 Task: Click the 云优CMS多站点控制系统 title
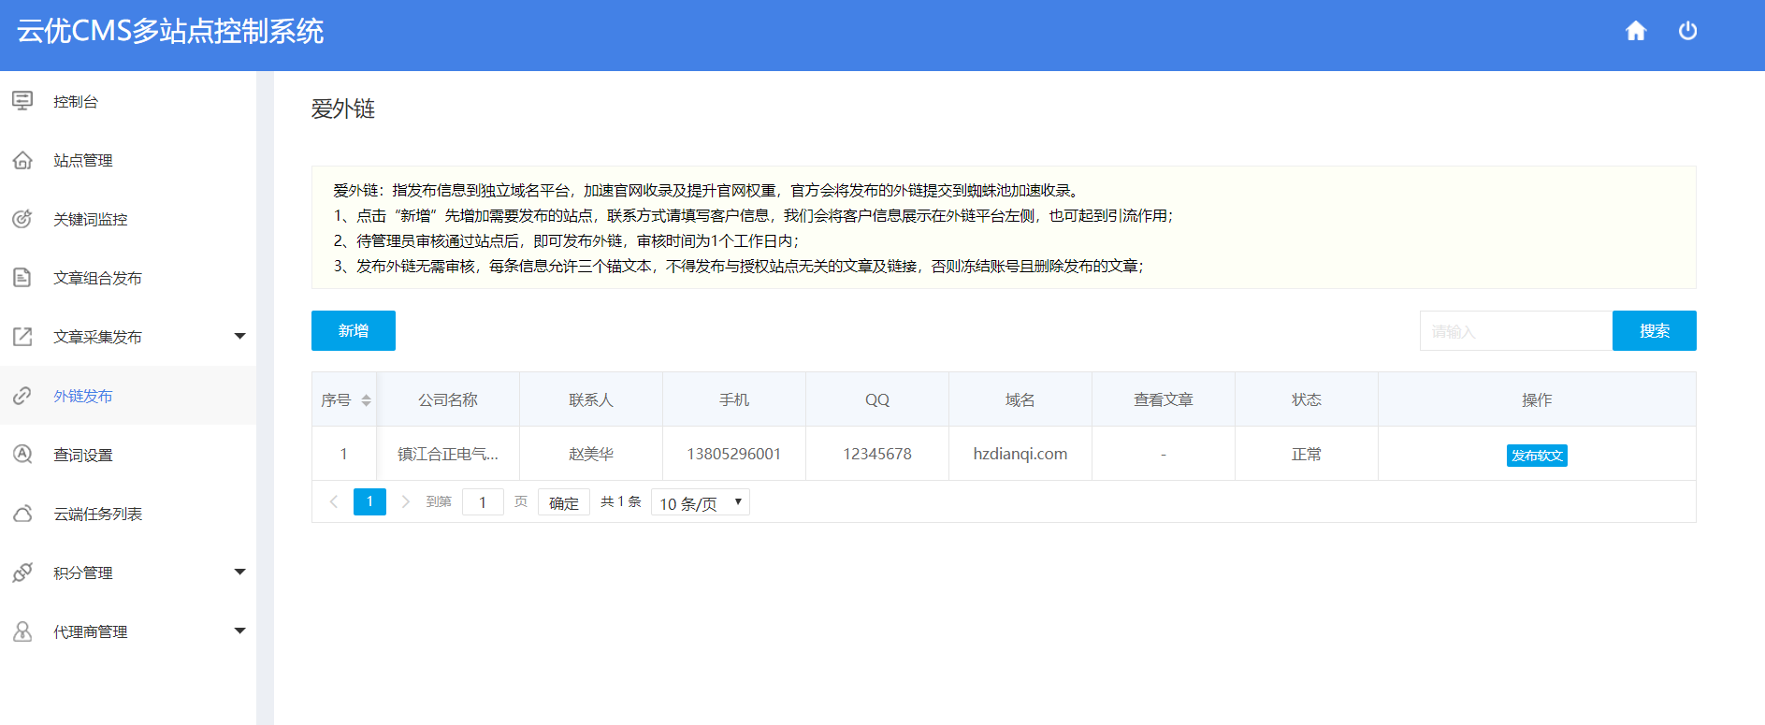(x=170, y=31)
